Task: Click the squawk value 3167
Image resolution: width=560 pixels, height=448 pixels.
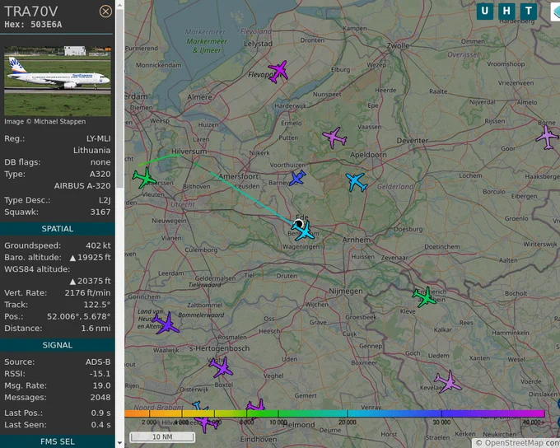Action: (x=100, y=212)
